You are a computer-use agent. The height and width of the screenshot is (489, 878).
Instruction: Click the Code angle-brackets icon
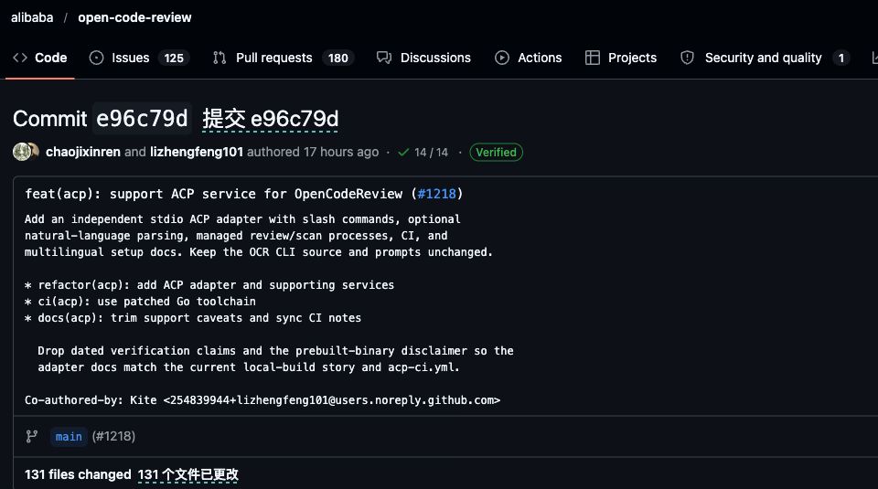click(x=20, y=58)
